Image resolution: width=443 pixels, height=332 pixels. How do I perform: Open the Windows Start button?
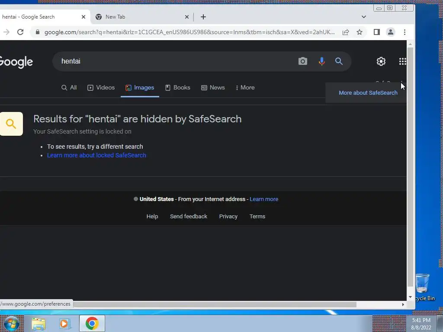[x=11, y=323]
